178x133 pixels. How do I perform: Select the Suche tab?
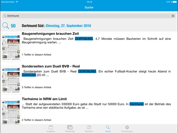click(108, 129)
